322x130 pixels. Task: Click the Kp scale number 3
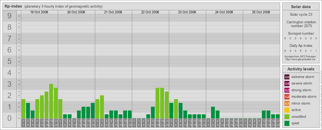pos(9,84)
